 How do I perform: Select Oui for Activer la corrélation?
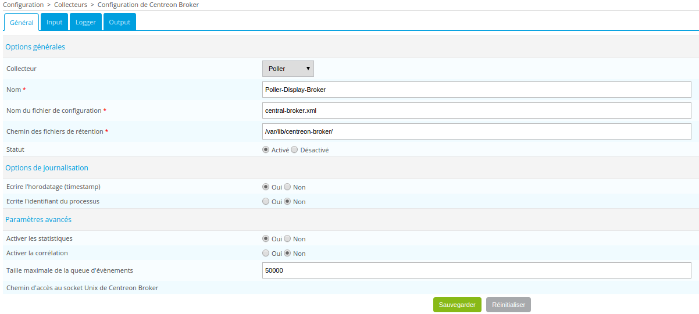pyautogui.click(x=266, y=253)
